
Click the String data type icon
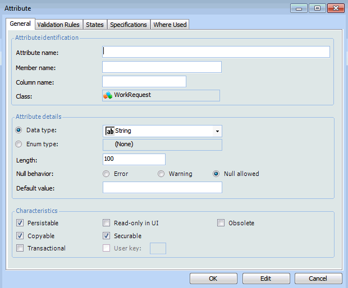(x=110, y=131)
